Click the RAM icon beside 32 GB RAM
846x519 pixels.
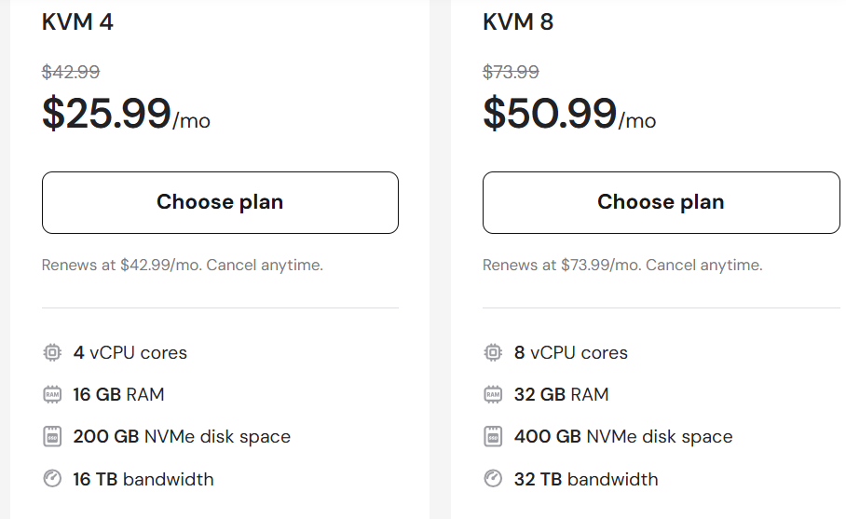tap(493, 394)
